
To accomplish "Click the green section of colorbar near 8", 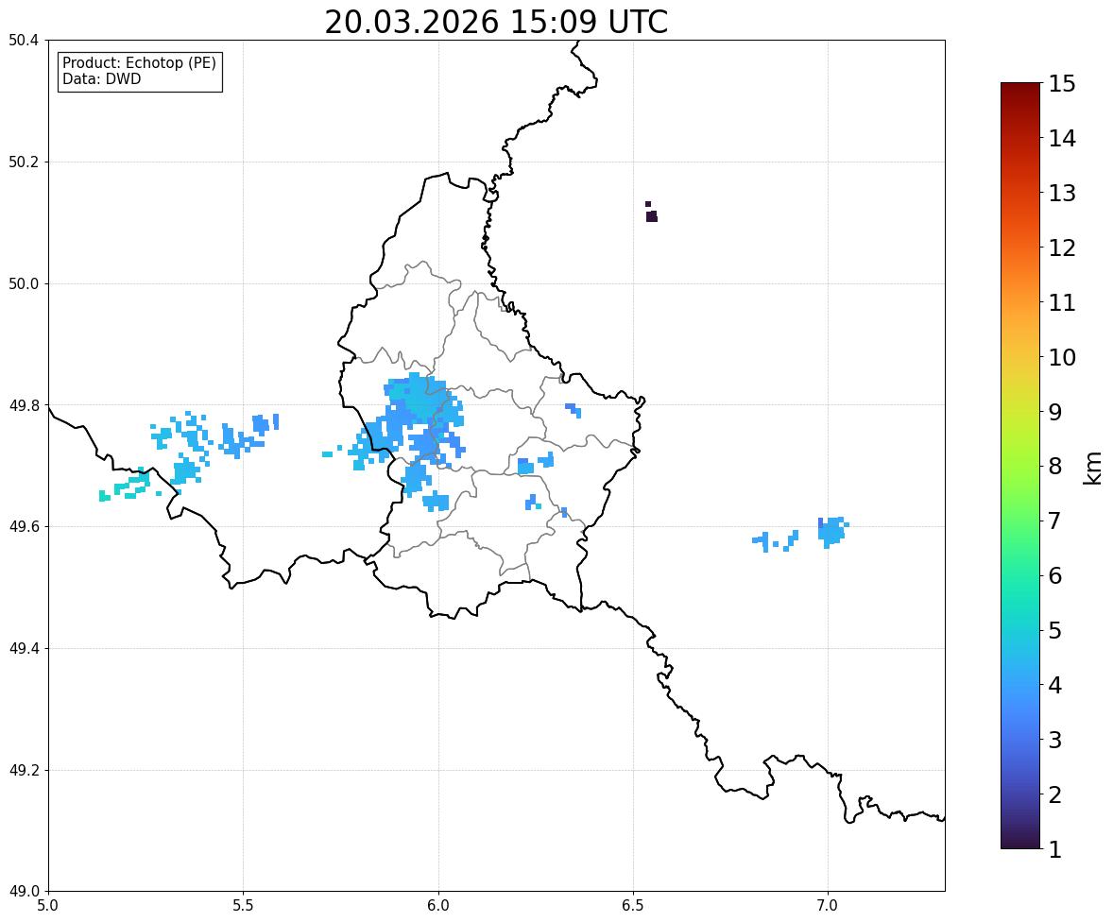I will coord(1020,467).
